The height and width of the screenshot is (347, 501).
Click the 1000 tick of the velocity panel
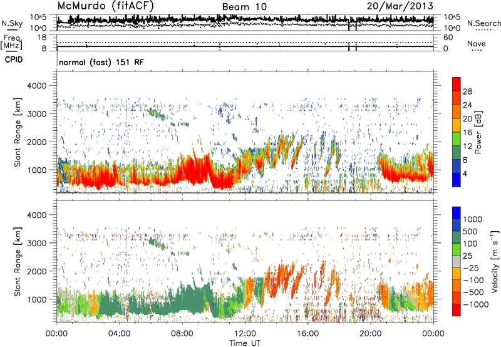36,299
